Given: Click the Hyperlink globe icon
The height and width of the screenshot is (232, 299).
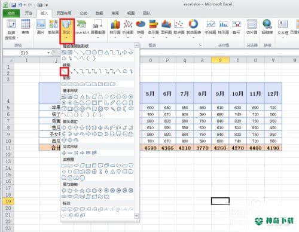Looking at the screenshot, I should pos(267,27).
